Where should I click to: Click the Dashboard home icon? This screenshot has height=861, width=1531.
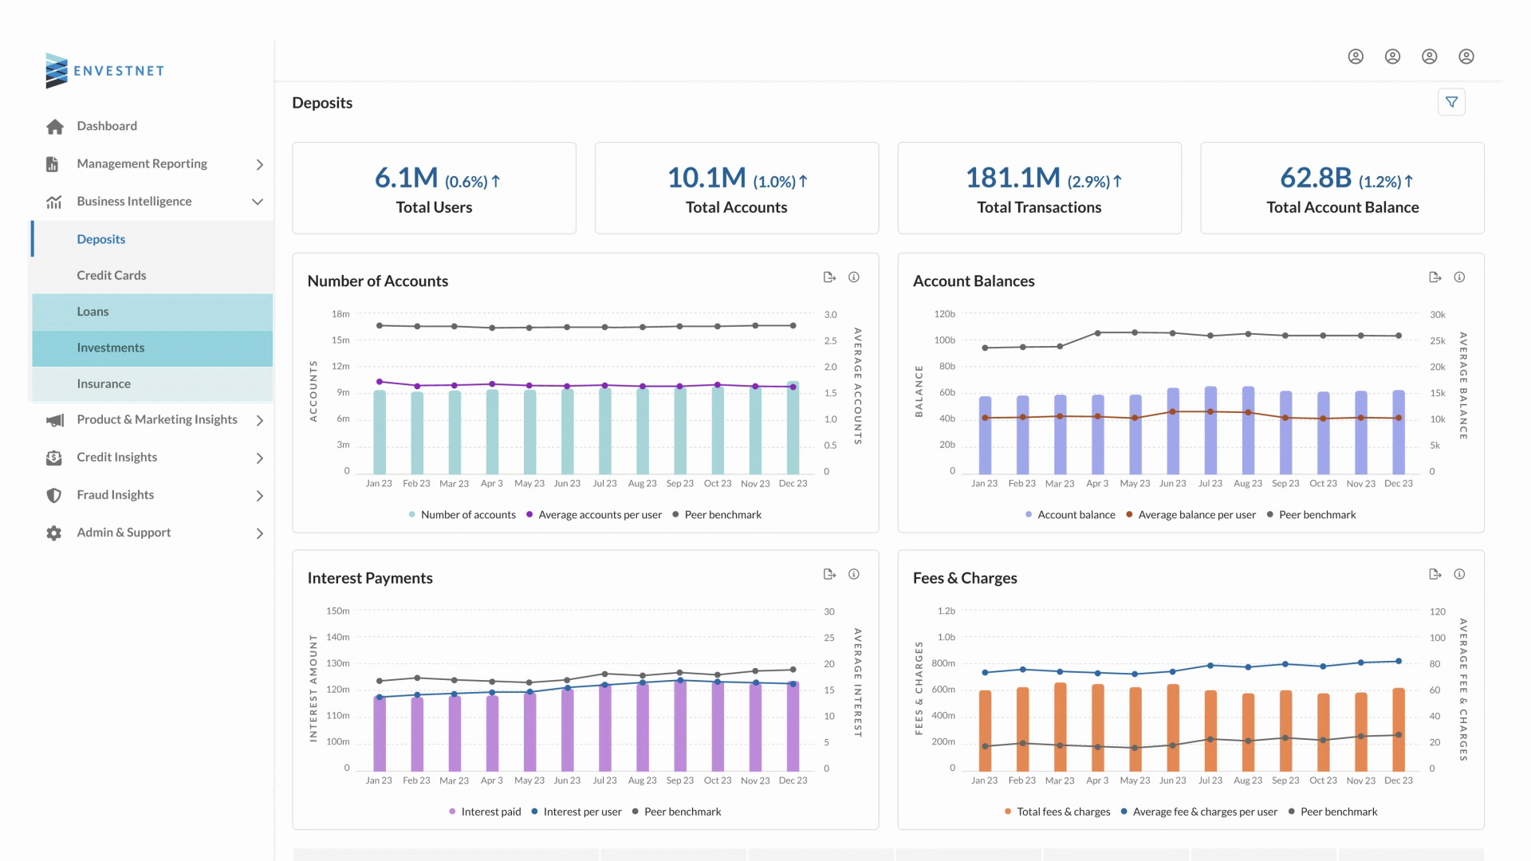click(x=54, y=127)
